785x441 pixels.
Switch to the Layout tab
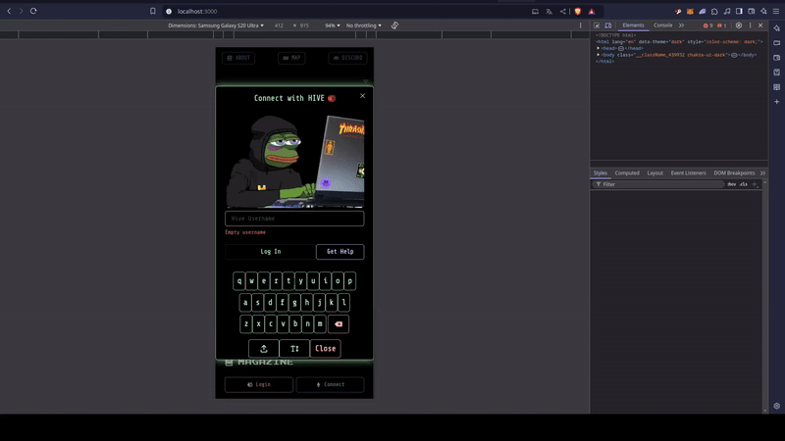tap(654, 173)
